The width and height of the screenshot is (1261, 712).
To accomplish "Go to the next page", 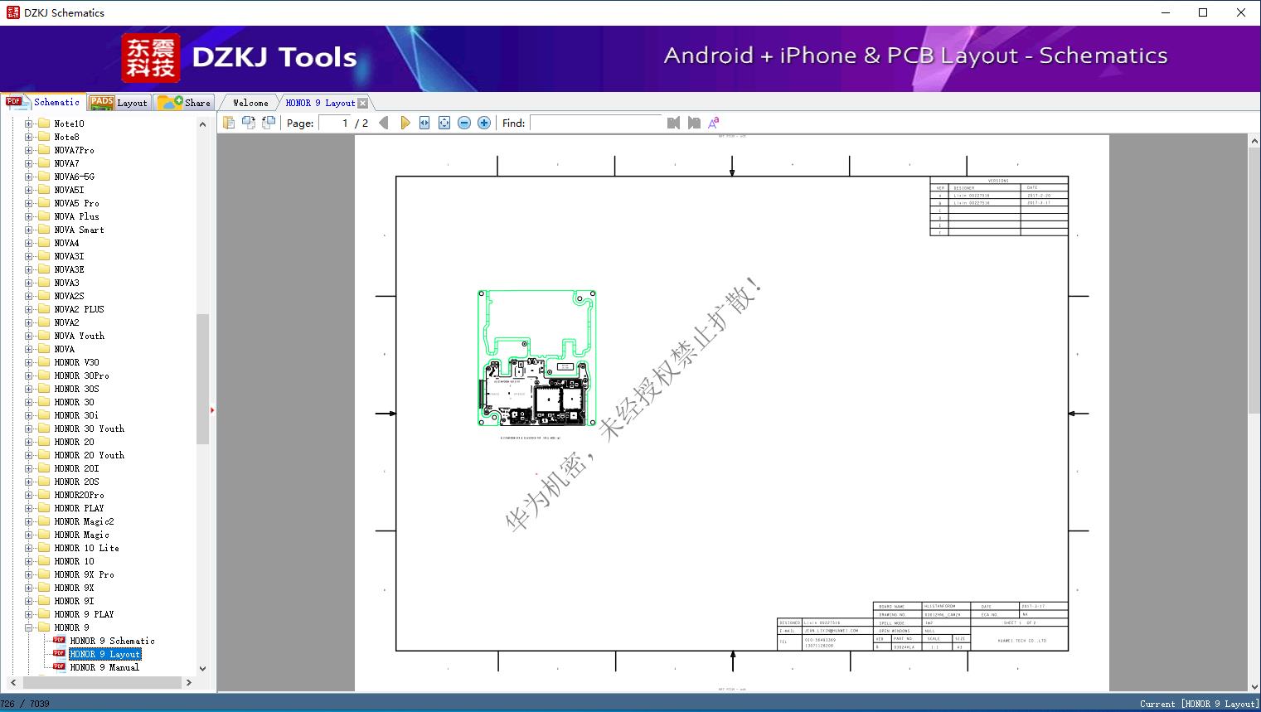I will coord(405,123).
